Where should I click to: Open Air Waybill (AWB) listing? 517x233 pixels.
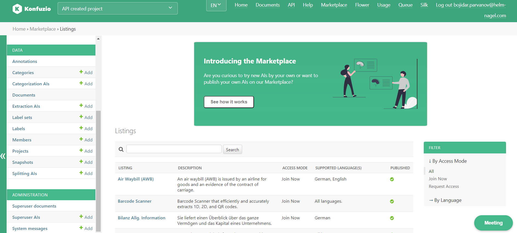tap(136, 179)
